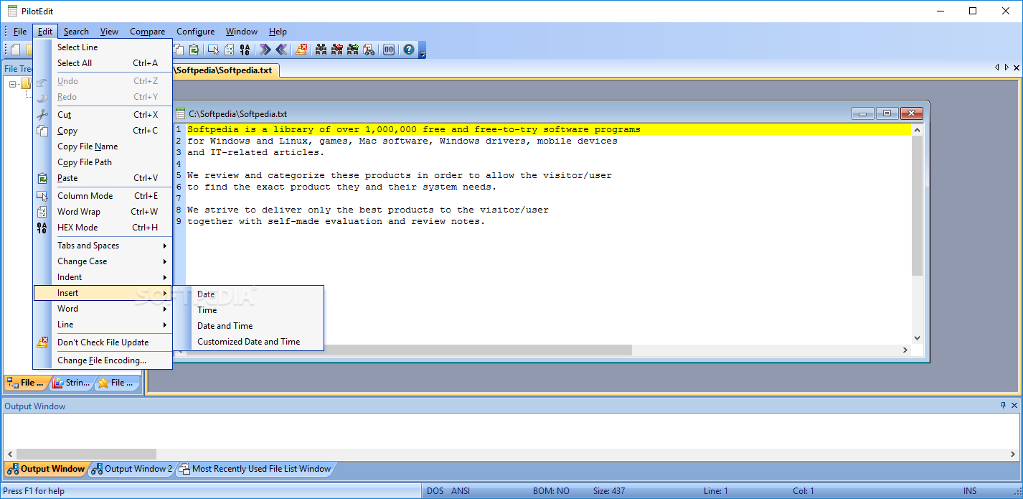
Task: Toggle Column Mode from the toolbar icon
Action: tap(213, 50)
